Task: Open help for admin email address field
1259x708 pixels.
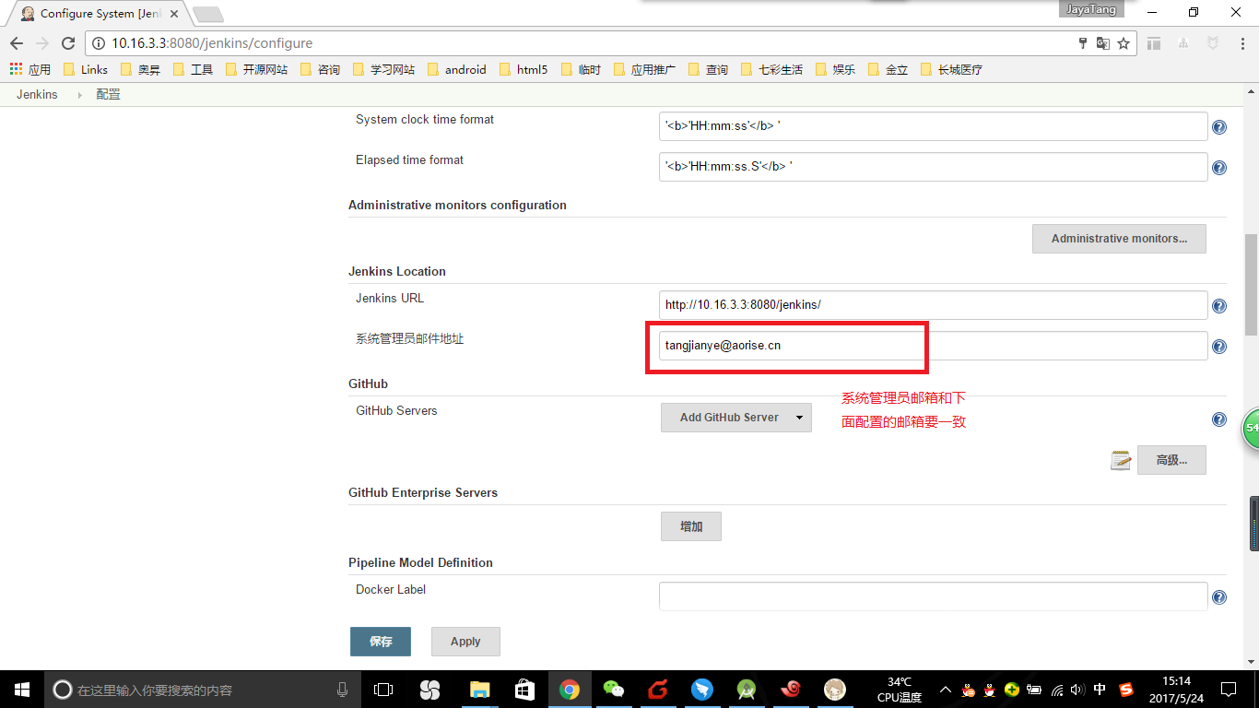Action: pyautogui.click(x=1219, y=347)
